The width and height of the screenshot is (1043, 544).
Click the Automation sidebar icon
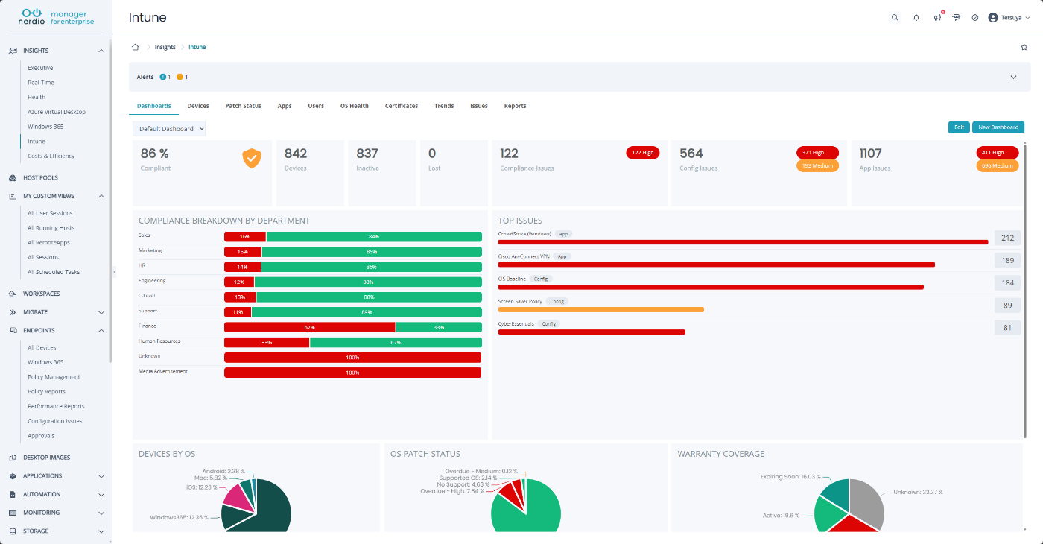(13, 494)
